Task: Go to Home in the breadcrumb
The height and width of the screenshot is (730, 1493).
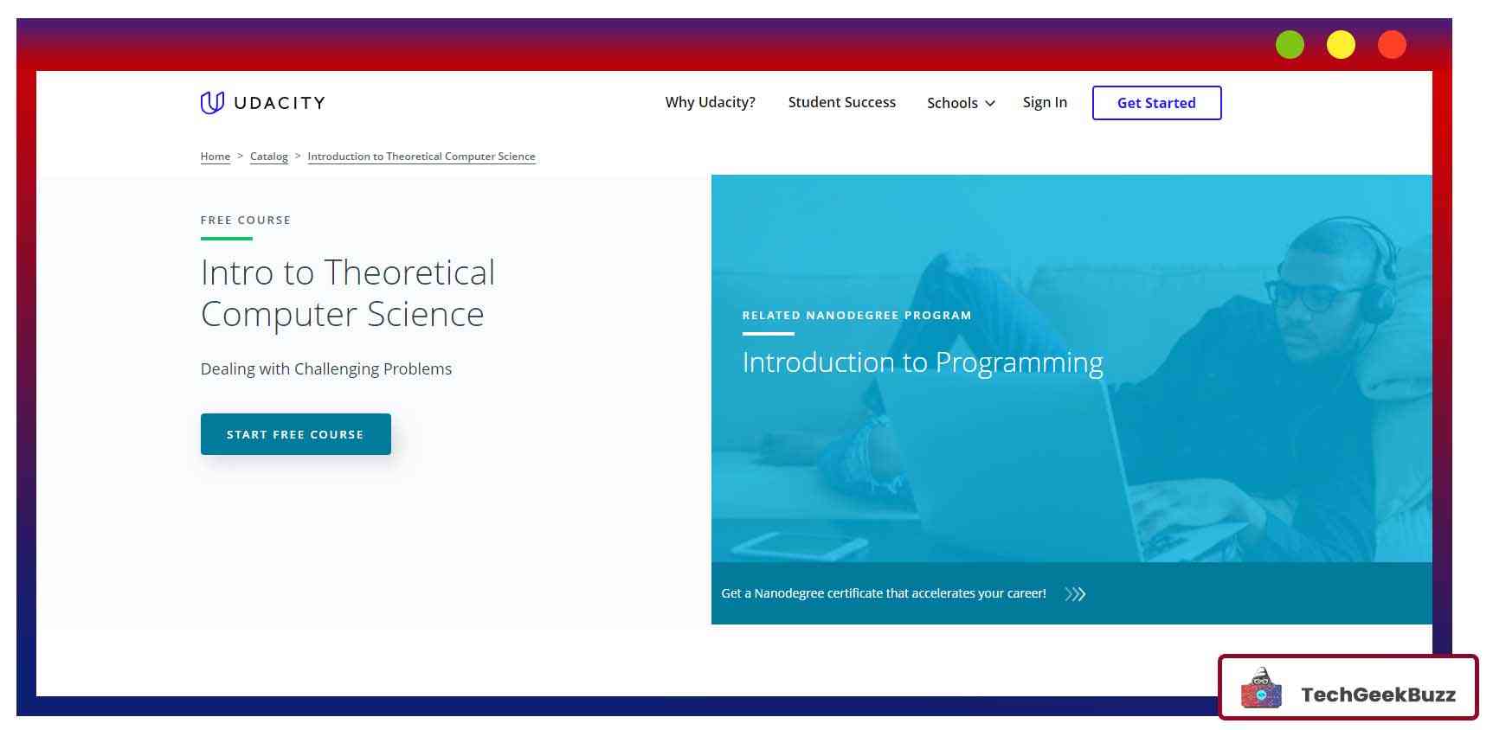Action: coord(216,157)
